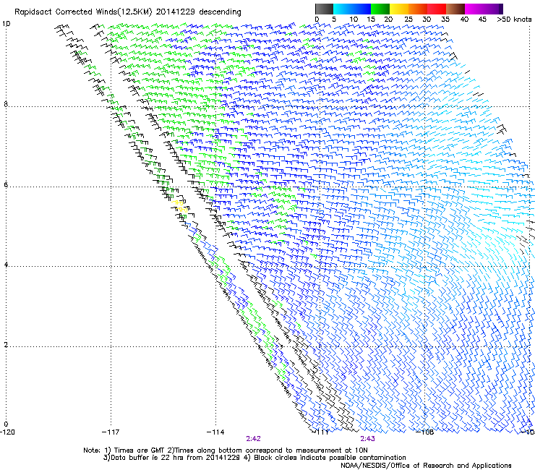Select the red 30–35 knots color segment
The height and width of the screenshot is (470, 535).
(437, 9)
